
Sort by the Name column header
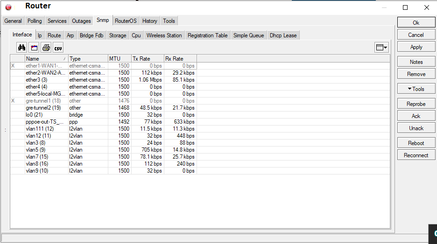coord(46,58)
